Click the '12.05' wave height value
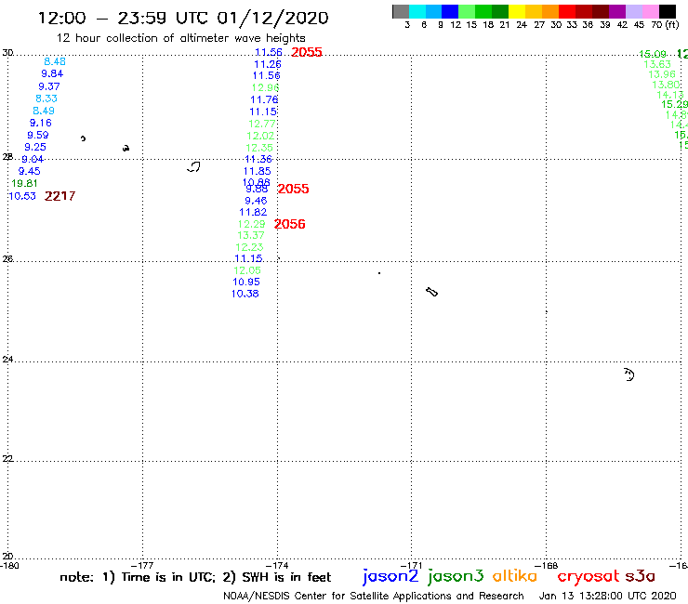688x604 pixels. tap(247, 270)
